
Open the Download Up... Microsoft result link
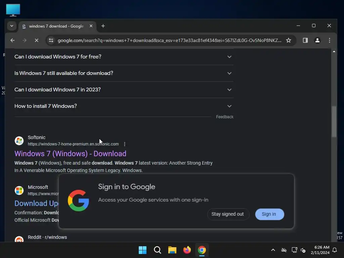(x=36, y=203)
